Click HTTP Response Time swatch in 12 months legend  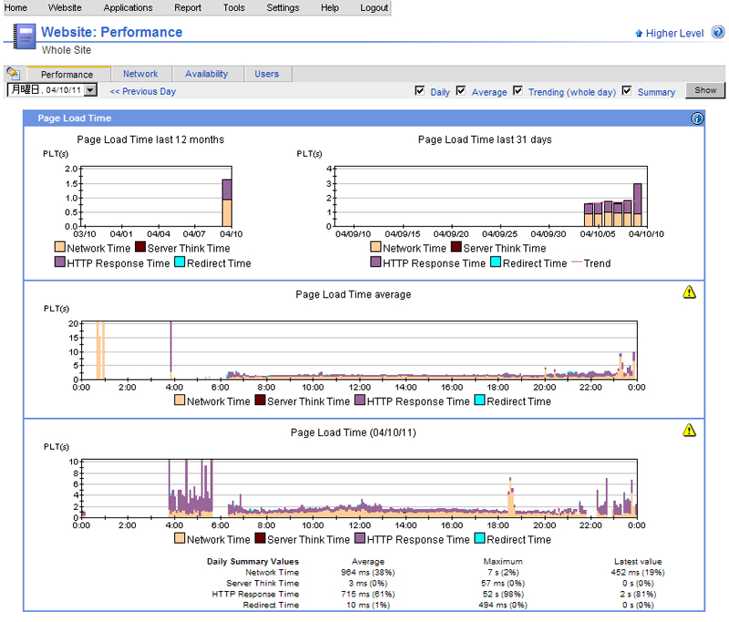pos(60,262)
